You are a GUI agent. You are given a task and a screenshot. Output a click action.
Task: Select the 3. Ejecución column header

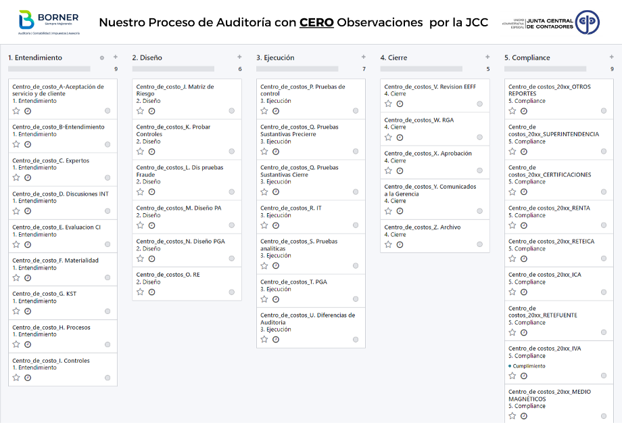[x=276, y=58]
